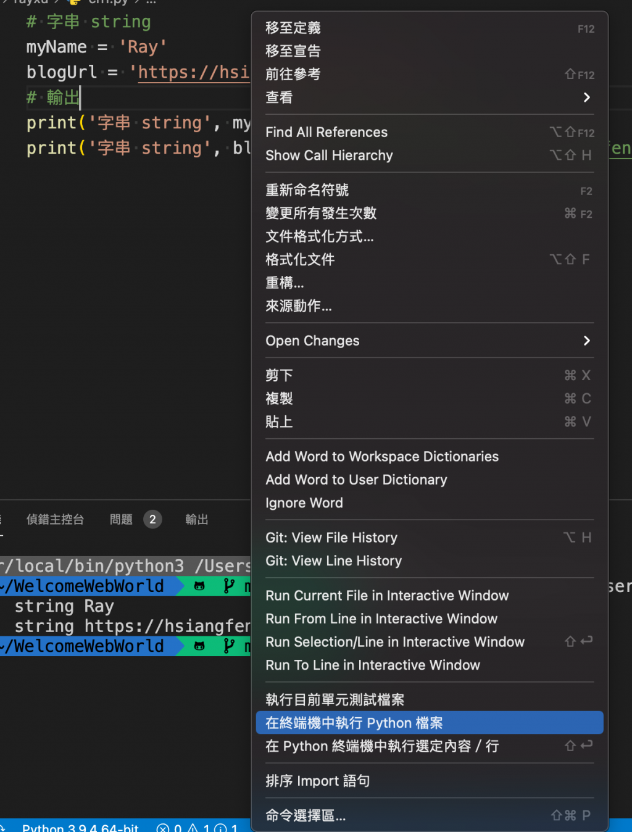Click print line ending with bl
Viewport: 632px width, 832px height.
click(138, 148)
